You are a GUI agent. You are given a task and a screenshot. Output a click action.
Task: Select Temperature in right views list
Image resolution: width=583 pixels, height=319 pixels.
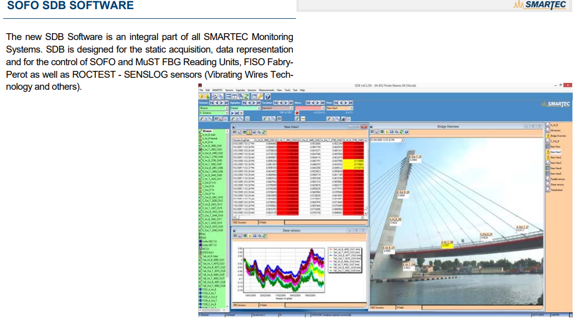(x=555, y=190)
